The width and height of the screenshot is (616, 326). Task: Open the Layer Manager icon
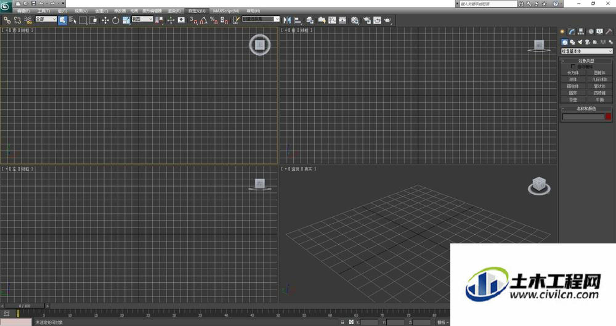[x=310, y=20]
